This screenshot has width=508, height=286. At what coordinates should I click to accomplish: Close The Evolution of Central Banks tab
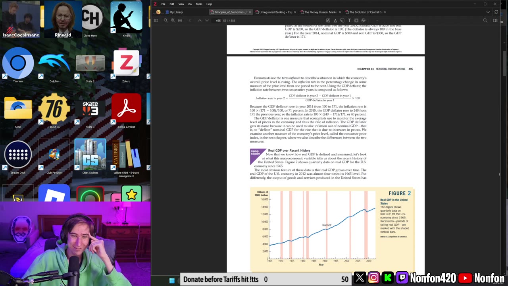pyautogui.click(x=385, y=12)
